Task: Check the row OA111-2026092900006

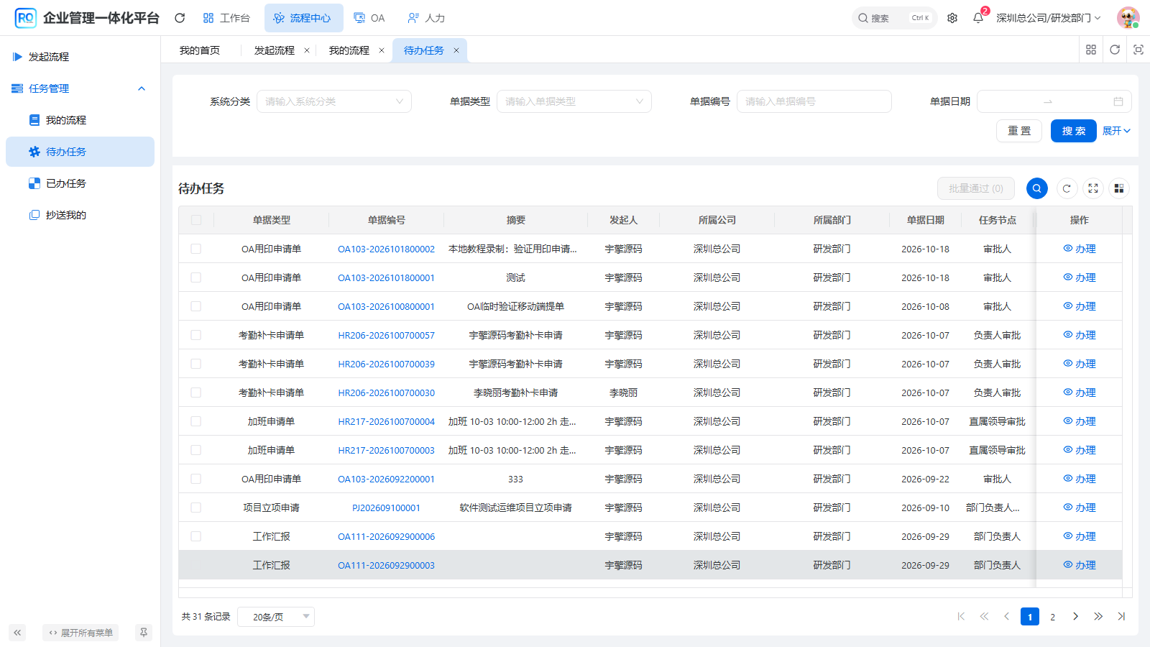Action: 196,536
